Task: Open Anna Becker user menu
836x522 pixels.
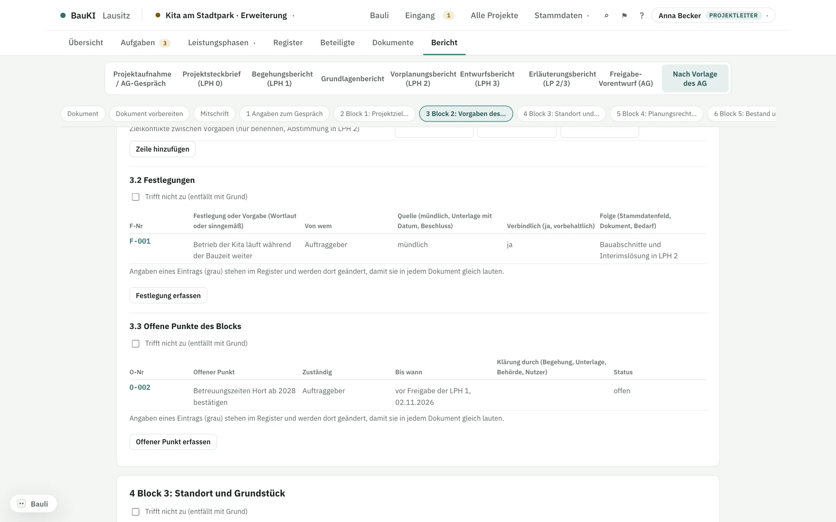Action: [713, 15]
